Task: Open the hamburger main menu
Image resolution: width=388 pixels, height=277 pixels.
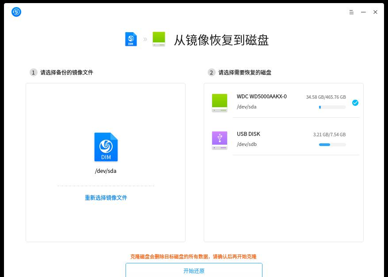Action: [351, 12]
